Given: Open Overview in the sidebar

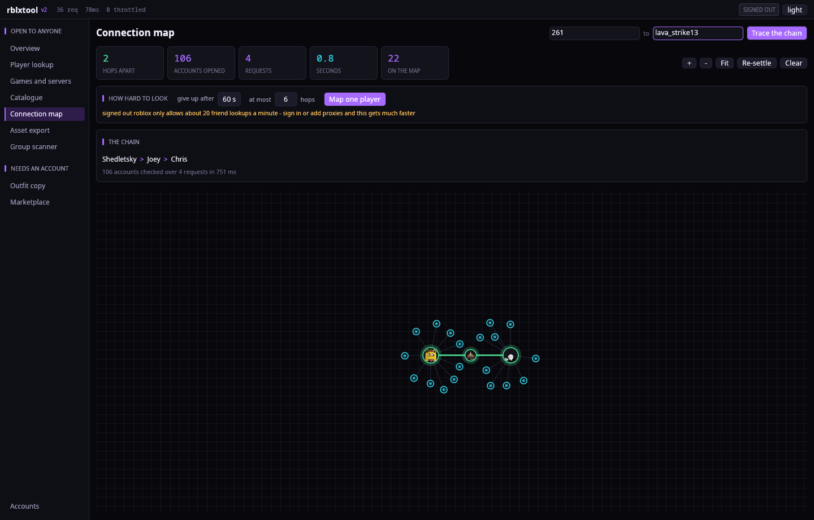Looking at the screenshot, I should tap(45, 49).
